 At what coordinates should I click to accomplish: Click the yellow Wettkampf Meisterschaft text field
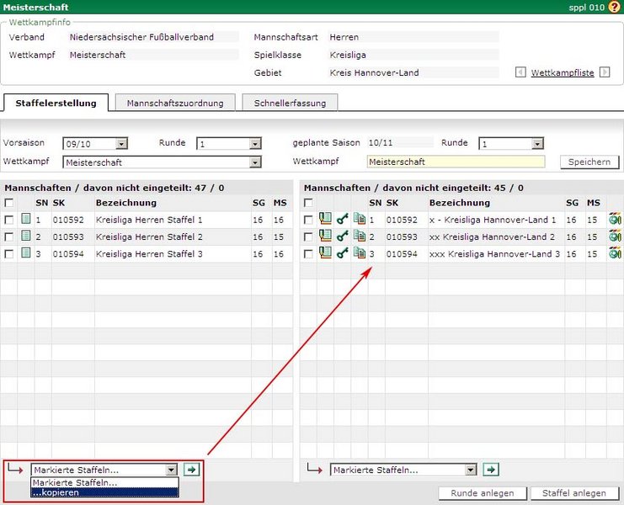456,162
